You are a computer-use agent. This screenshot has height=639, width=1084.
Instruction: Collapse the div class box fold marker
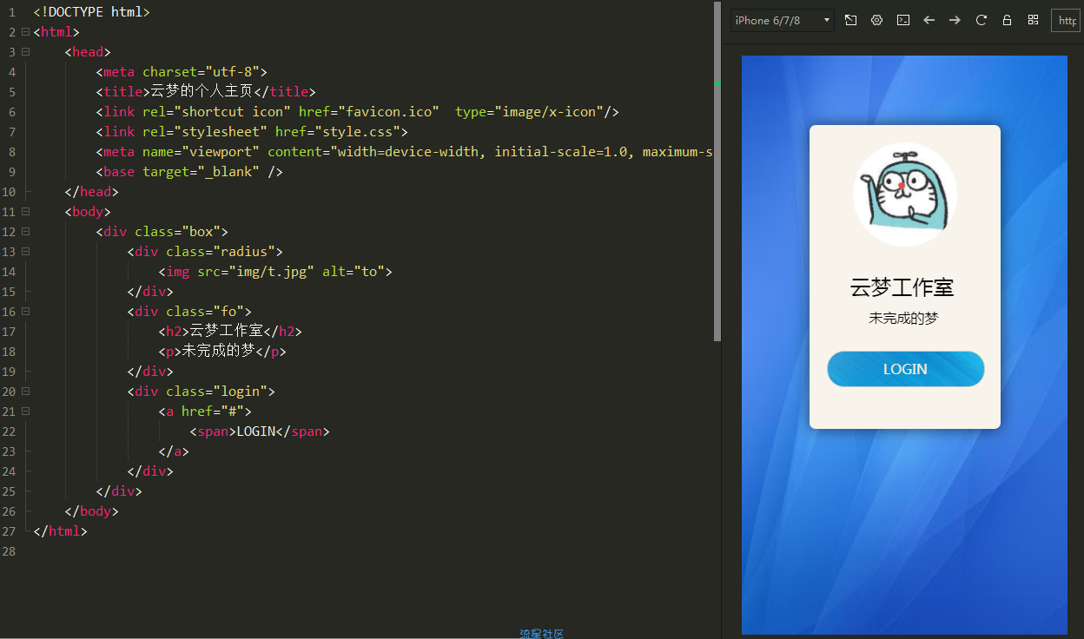click(25, 232)
